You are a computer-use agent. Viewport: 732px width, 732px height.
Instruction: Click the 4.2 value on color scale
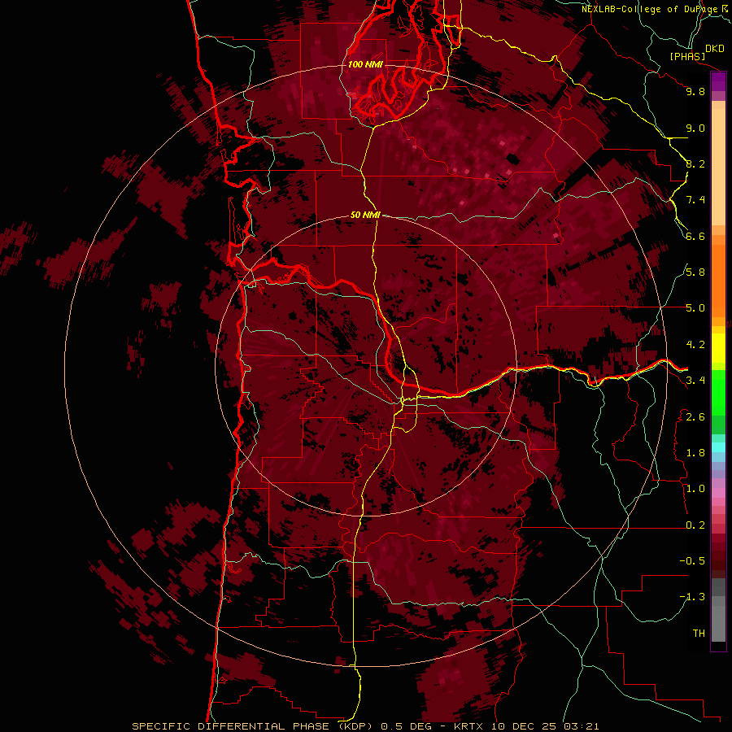pos(695,345)
